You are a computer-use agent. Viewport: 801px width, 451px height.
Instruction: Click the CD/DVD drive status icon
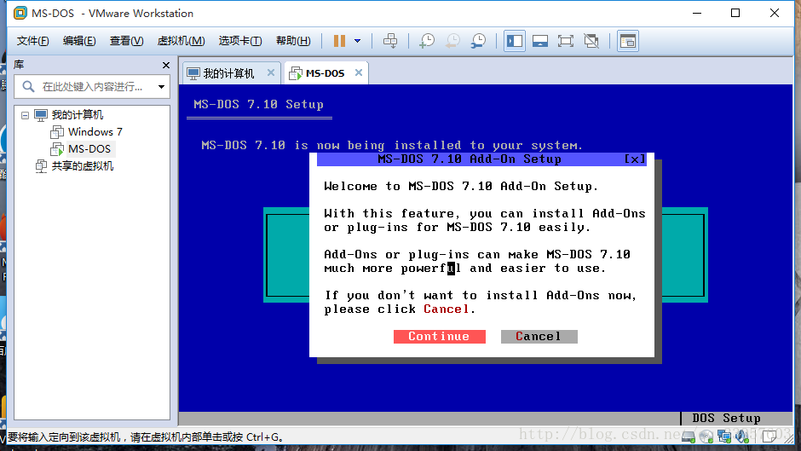[706, 437]
